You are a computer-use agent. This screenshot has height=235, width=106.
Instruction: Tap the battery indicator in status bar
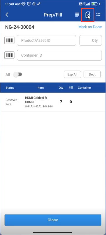point(94,4)
